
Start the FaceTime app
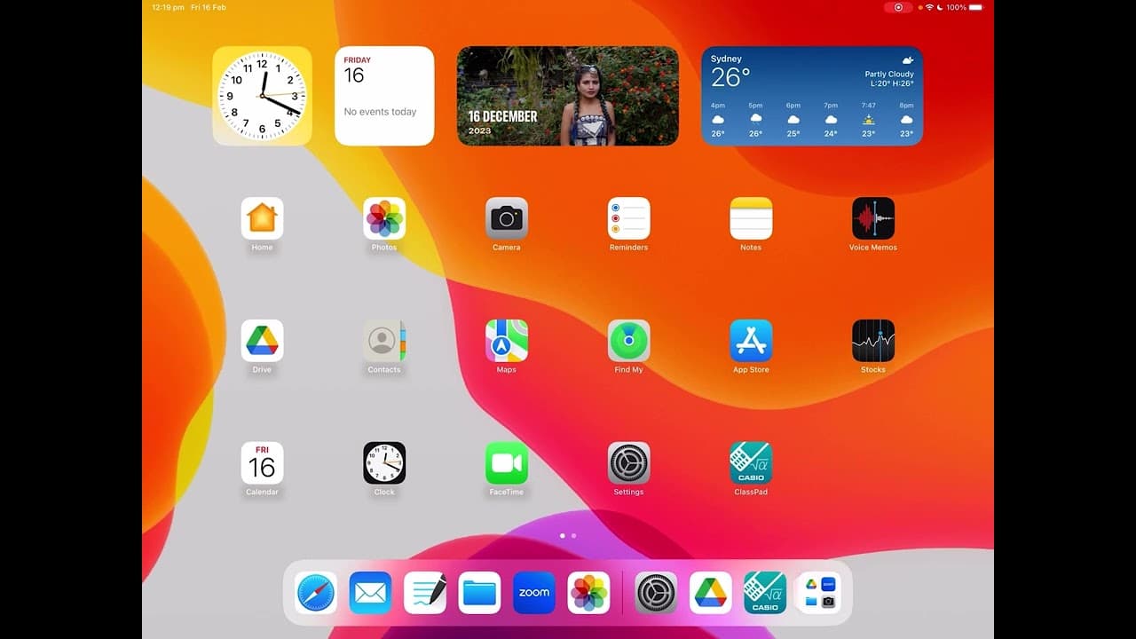click(507, 463)
